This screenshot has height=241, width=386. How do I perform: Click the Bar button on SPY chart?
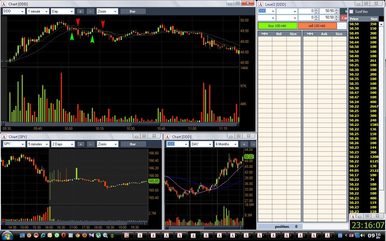pyautogui.click(x=133, y=144)
